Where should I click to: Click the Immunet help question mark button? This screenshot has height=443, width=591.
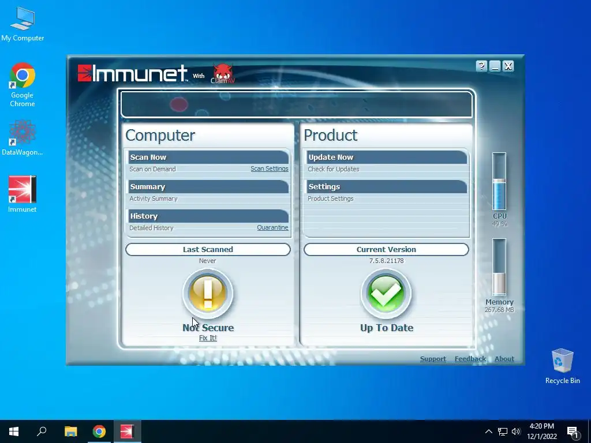tap(481, 66)
